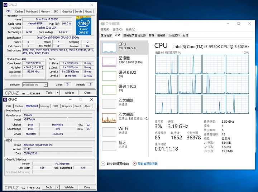
Task: Click processor Name field Intel Core i7 5930K
Action: click(x=47, y=19)
